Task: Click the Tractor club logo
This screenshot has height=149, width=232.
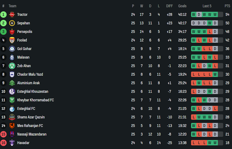Action: [12, 15]
